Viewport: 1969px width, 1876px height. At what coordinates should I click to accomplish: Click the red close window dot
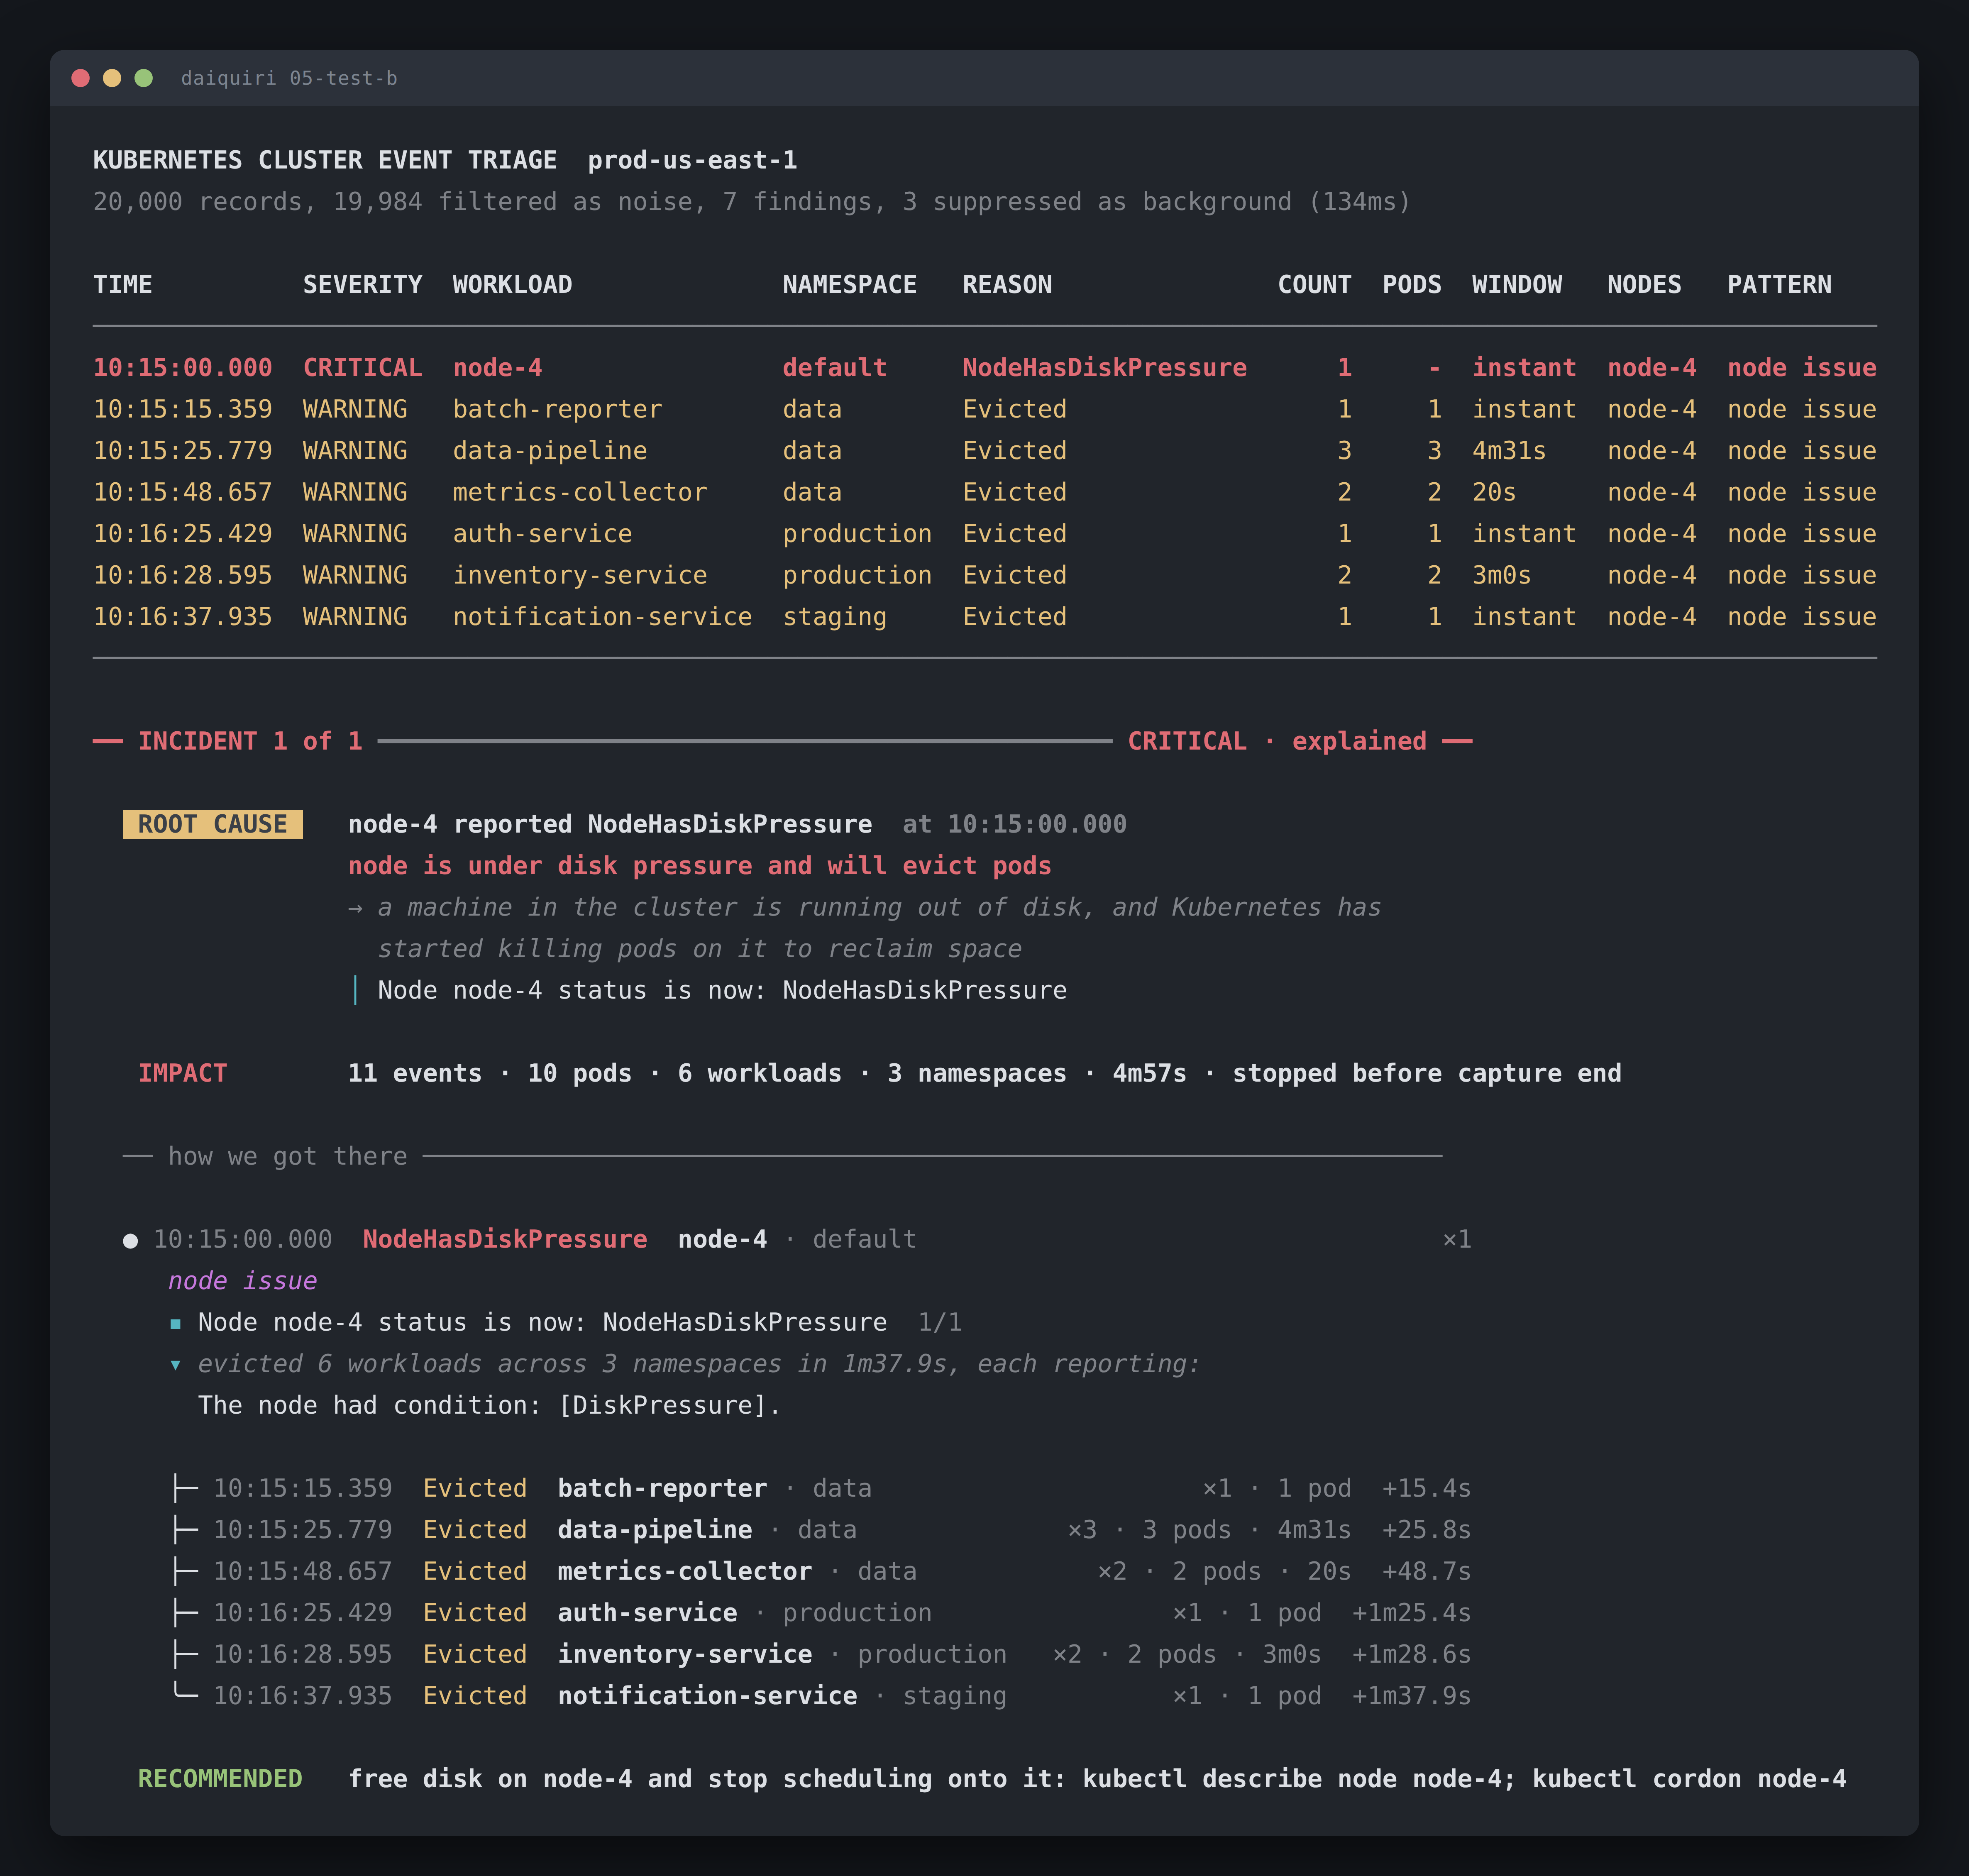click(81, 78)
